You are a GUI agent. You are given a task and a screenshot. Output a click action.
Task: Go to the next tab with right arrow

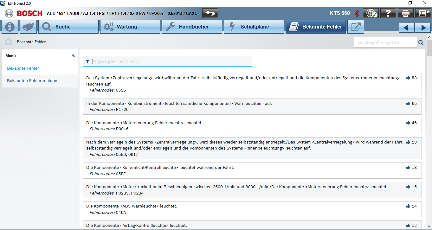423,28
